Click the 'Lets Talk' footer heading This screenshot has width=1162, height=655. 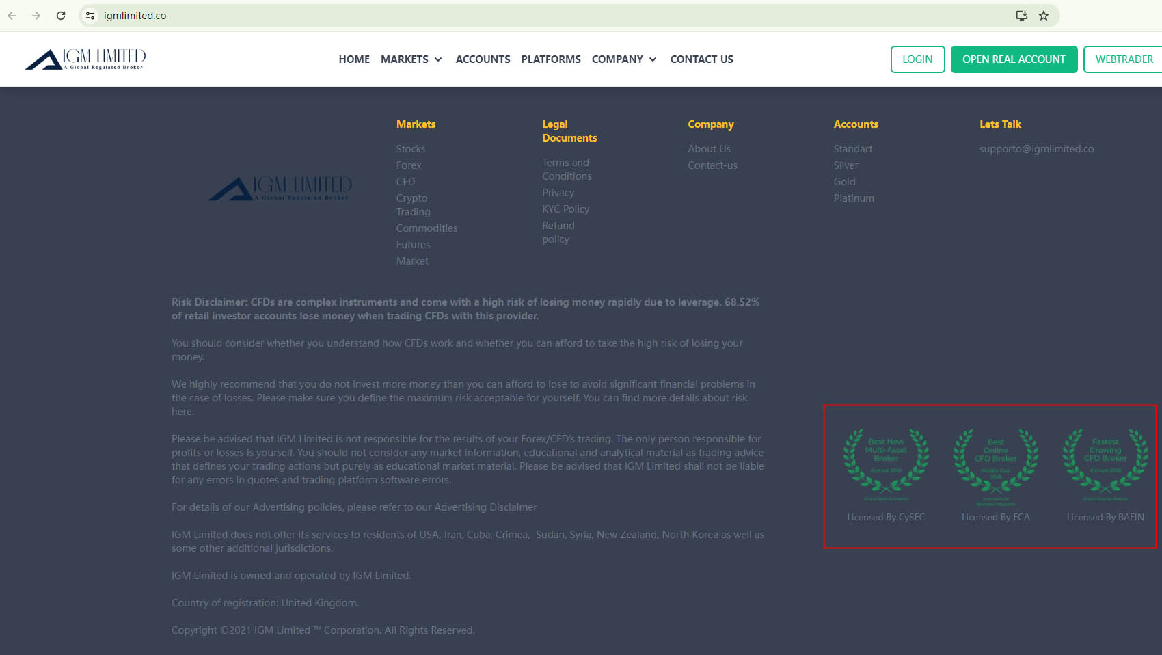point(1001,124)
